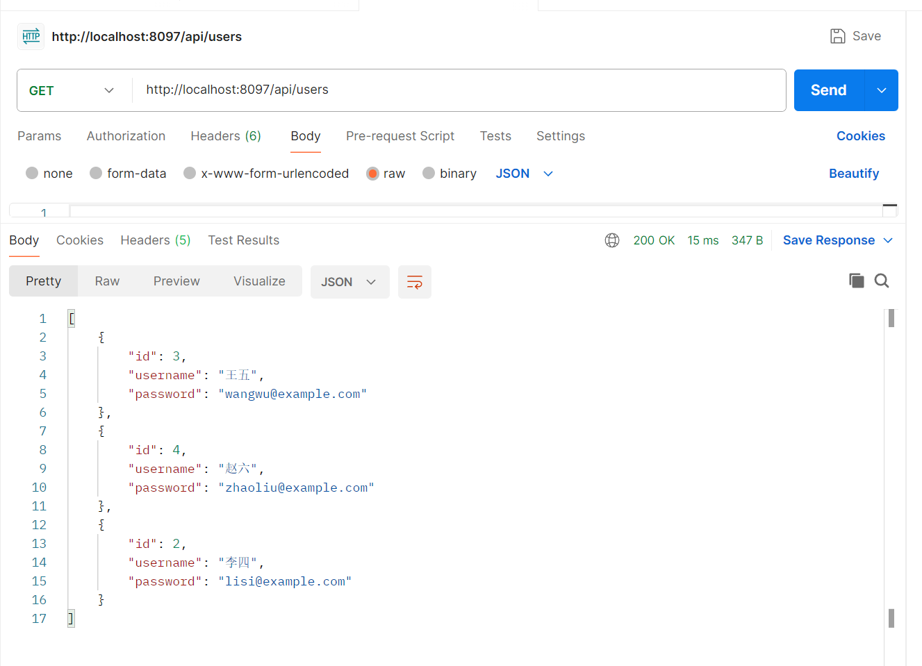Switch to the Headers (6) tab
The image size is (922, 666).
[226, 136]
